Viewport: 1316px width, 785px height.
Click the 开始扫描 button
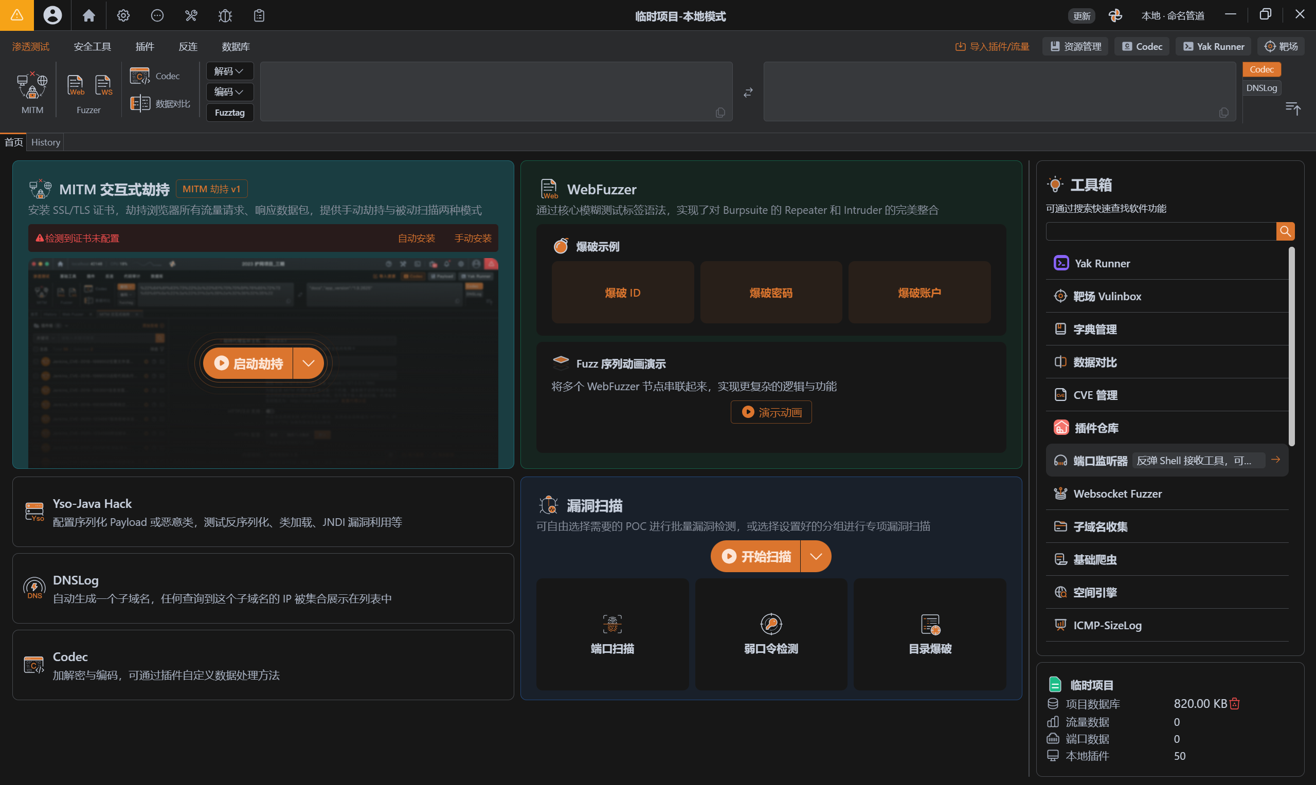(x=755, y=556)
